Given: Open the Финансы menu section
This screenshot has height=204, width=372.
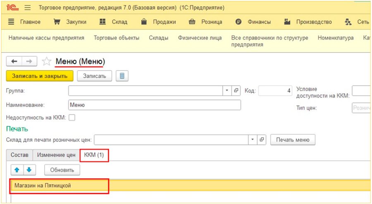Looking at the screenshot, I should [x=259, y=22].
